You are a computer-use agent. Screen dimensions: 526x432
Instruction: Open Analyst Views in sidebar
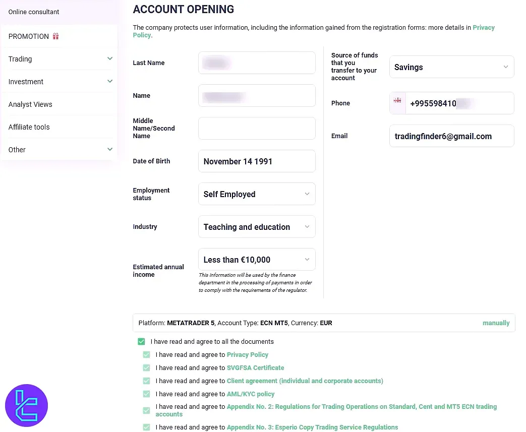(x=30, y=104)
